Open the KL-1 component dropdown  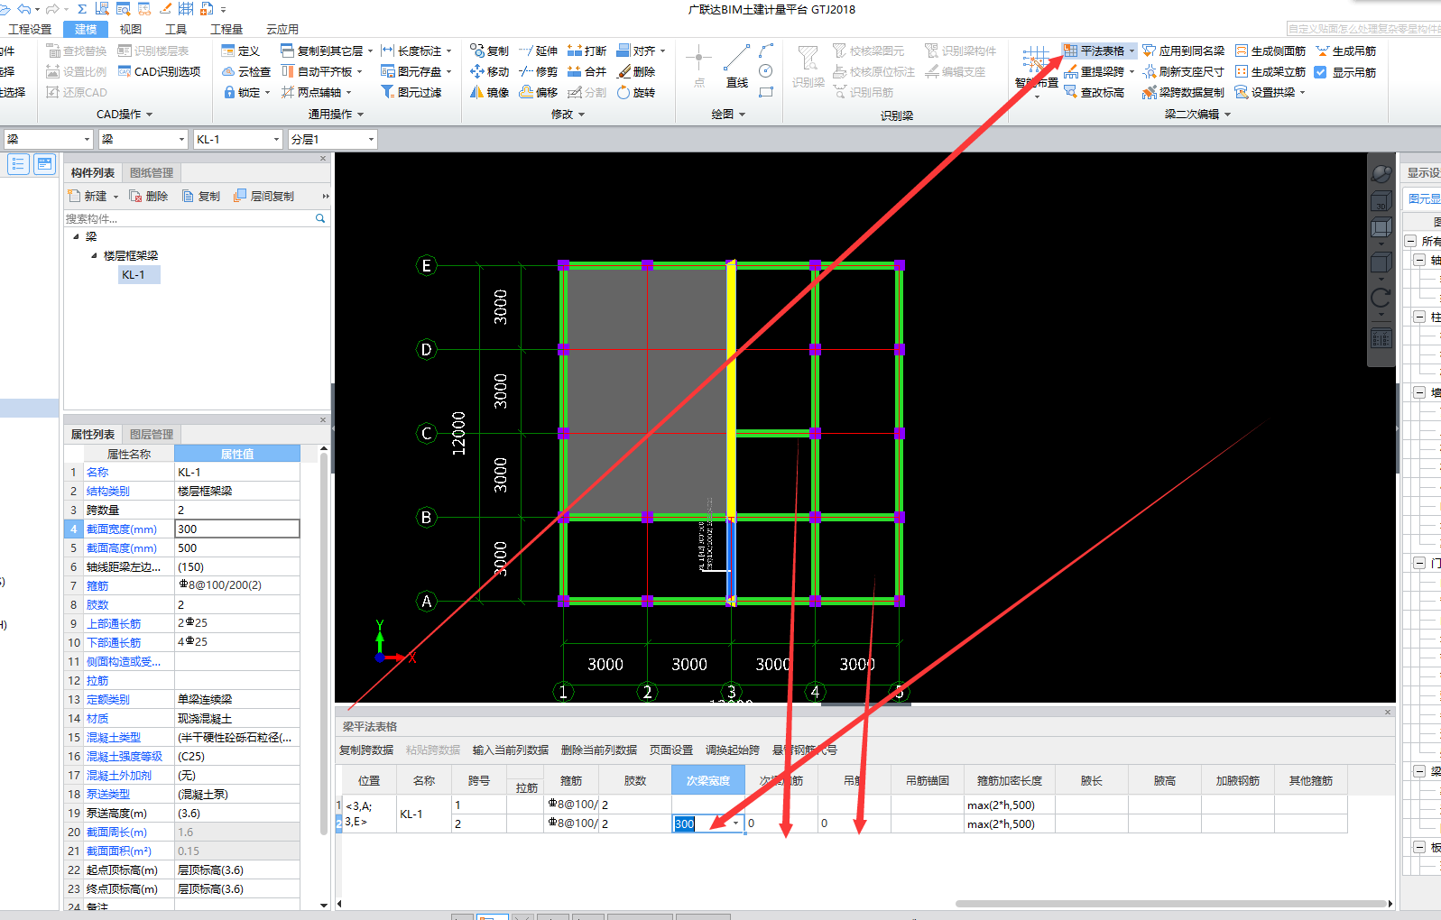pos(277,139)
